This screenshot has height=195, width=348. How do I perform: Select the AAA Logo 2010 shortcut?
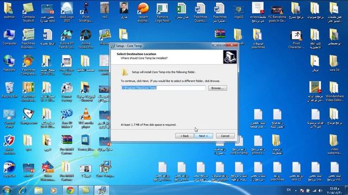point(66,12)
